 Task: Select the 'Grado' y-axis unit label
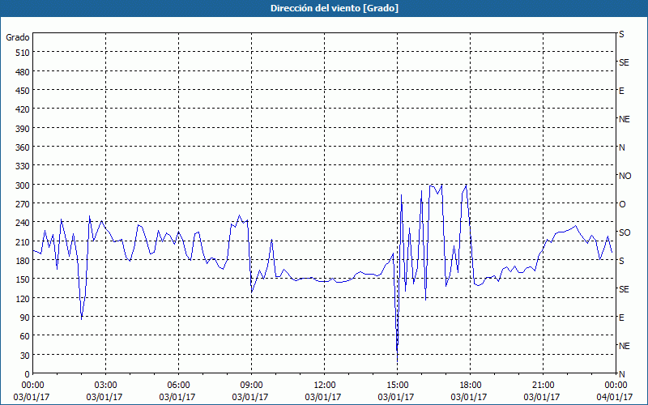point(18,37)
